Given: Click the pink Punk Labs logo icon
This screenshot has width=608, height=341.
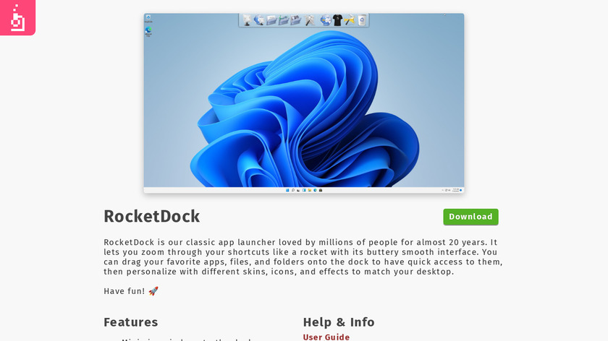Looking at the screenshot, I should point(17,17).
